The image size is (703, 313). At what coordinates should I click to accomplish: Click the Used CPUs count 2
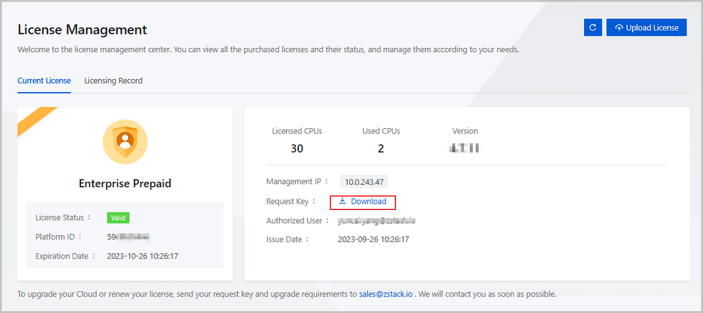pos(381,149)
